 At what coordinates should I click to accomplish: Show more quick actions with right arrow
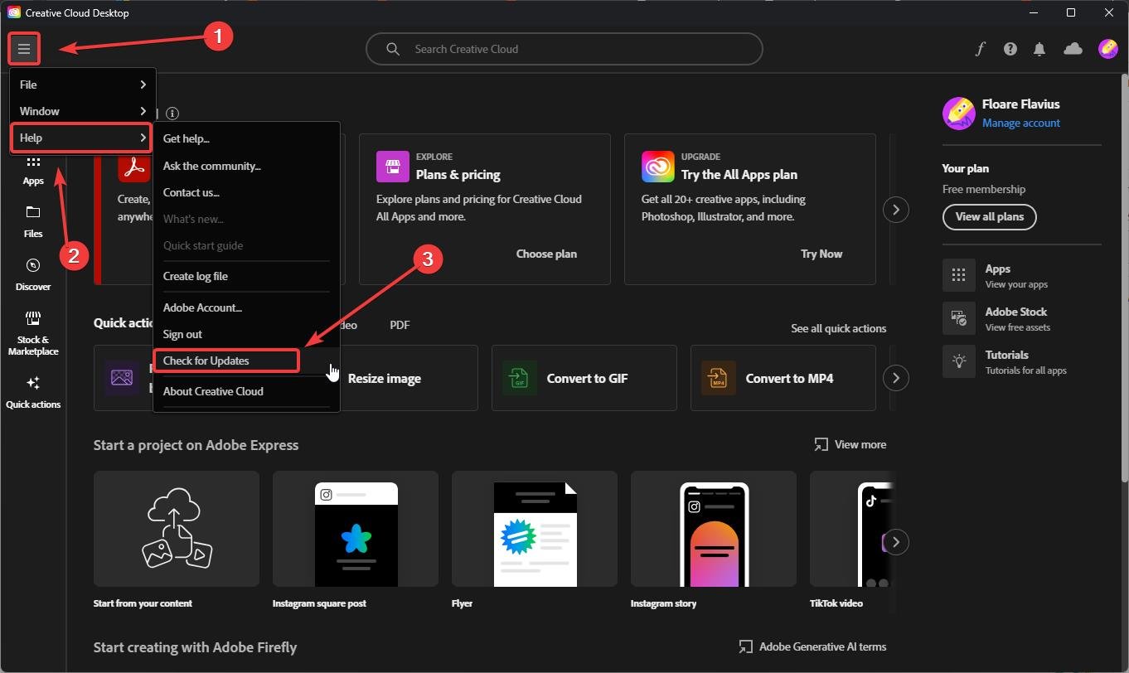(895, 378)
